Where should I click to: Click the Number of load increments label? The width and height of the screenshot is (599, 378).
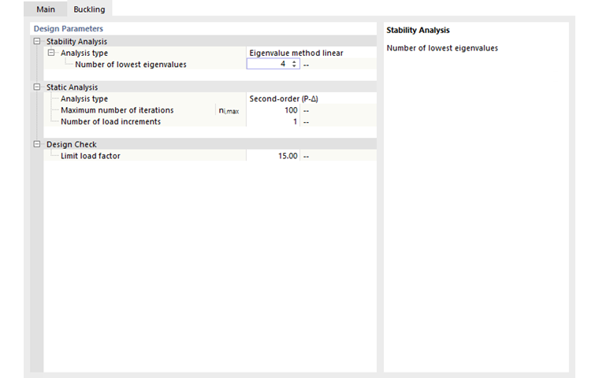(111, 122)
